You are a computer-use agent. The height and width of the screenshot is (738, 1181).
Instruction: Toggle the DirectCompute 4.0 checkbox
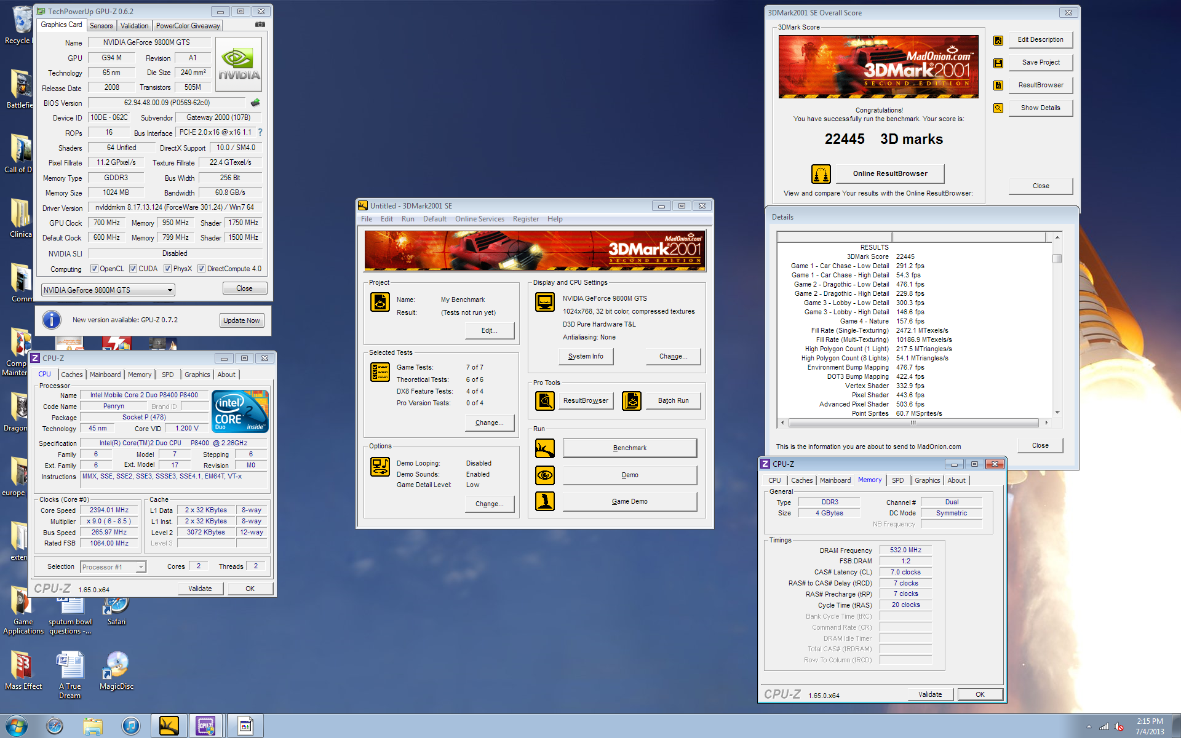tap(201, 269)
